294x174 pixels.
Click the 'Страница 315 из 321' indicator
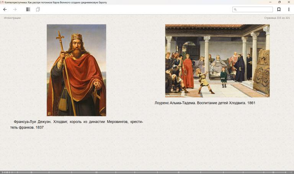277,18
